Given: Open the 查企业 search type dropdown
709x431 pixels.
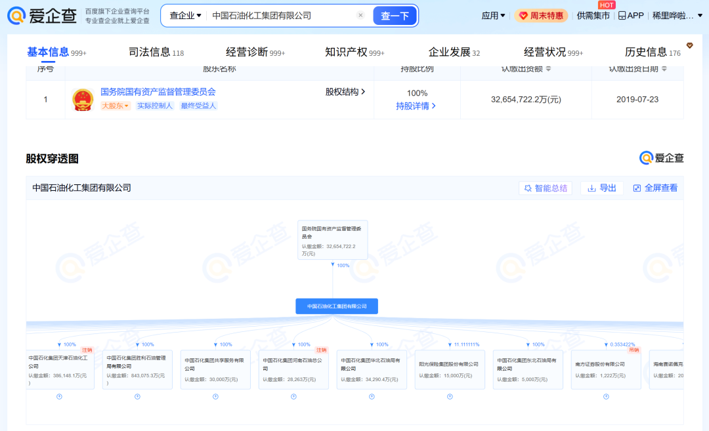Looking at the screenshot, I should click(185, 16).
